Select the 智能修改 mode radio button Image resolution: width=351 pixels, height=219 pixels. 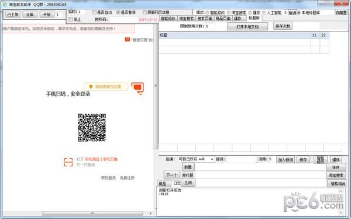point(207,13)
